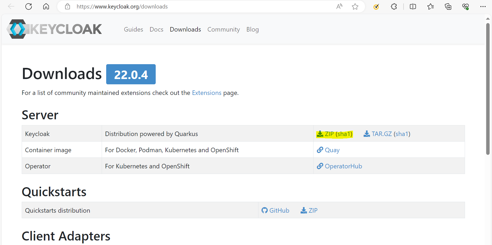
Task: Open the Docs navigation item
Action: pos(156,29)
